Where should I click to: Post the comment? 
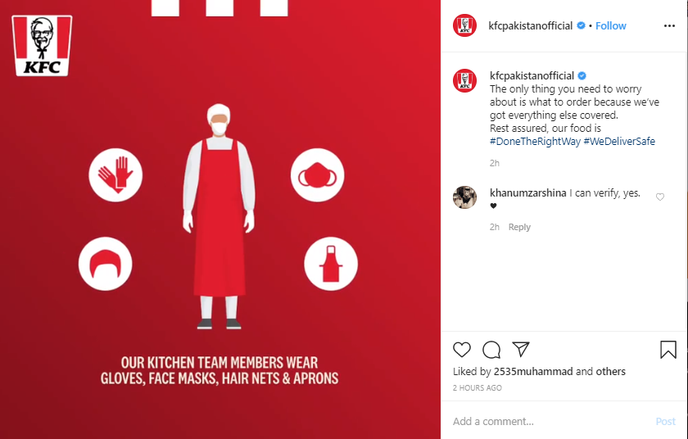pos(665,422)
